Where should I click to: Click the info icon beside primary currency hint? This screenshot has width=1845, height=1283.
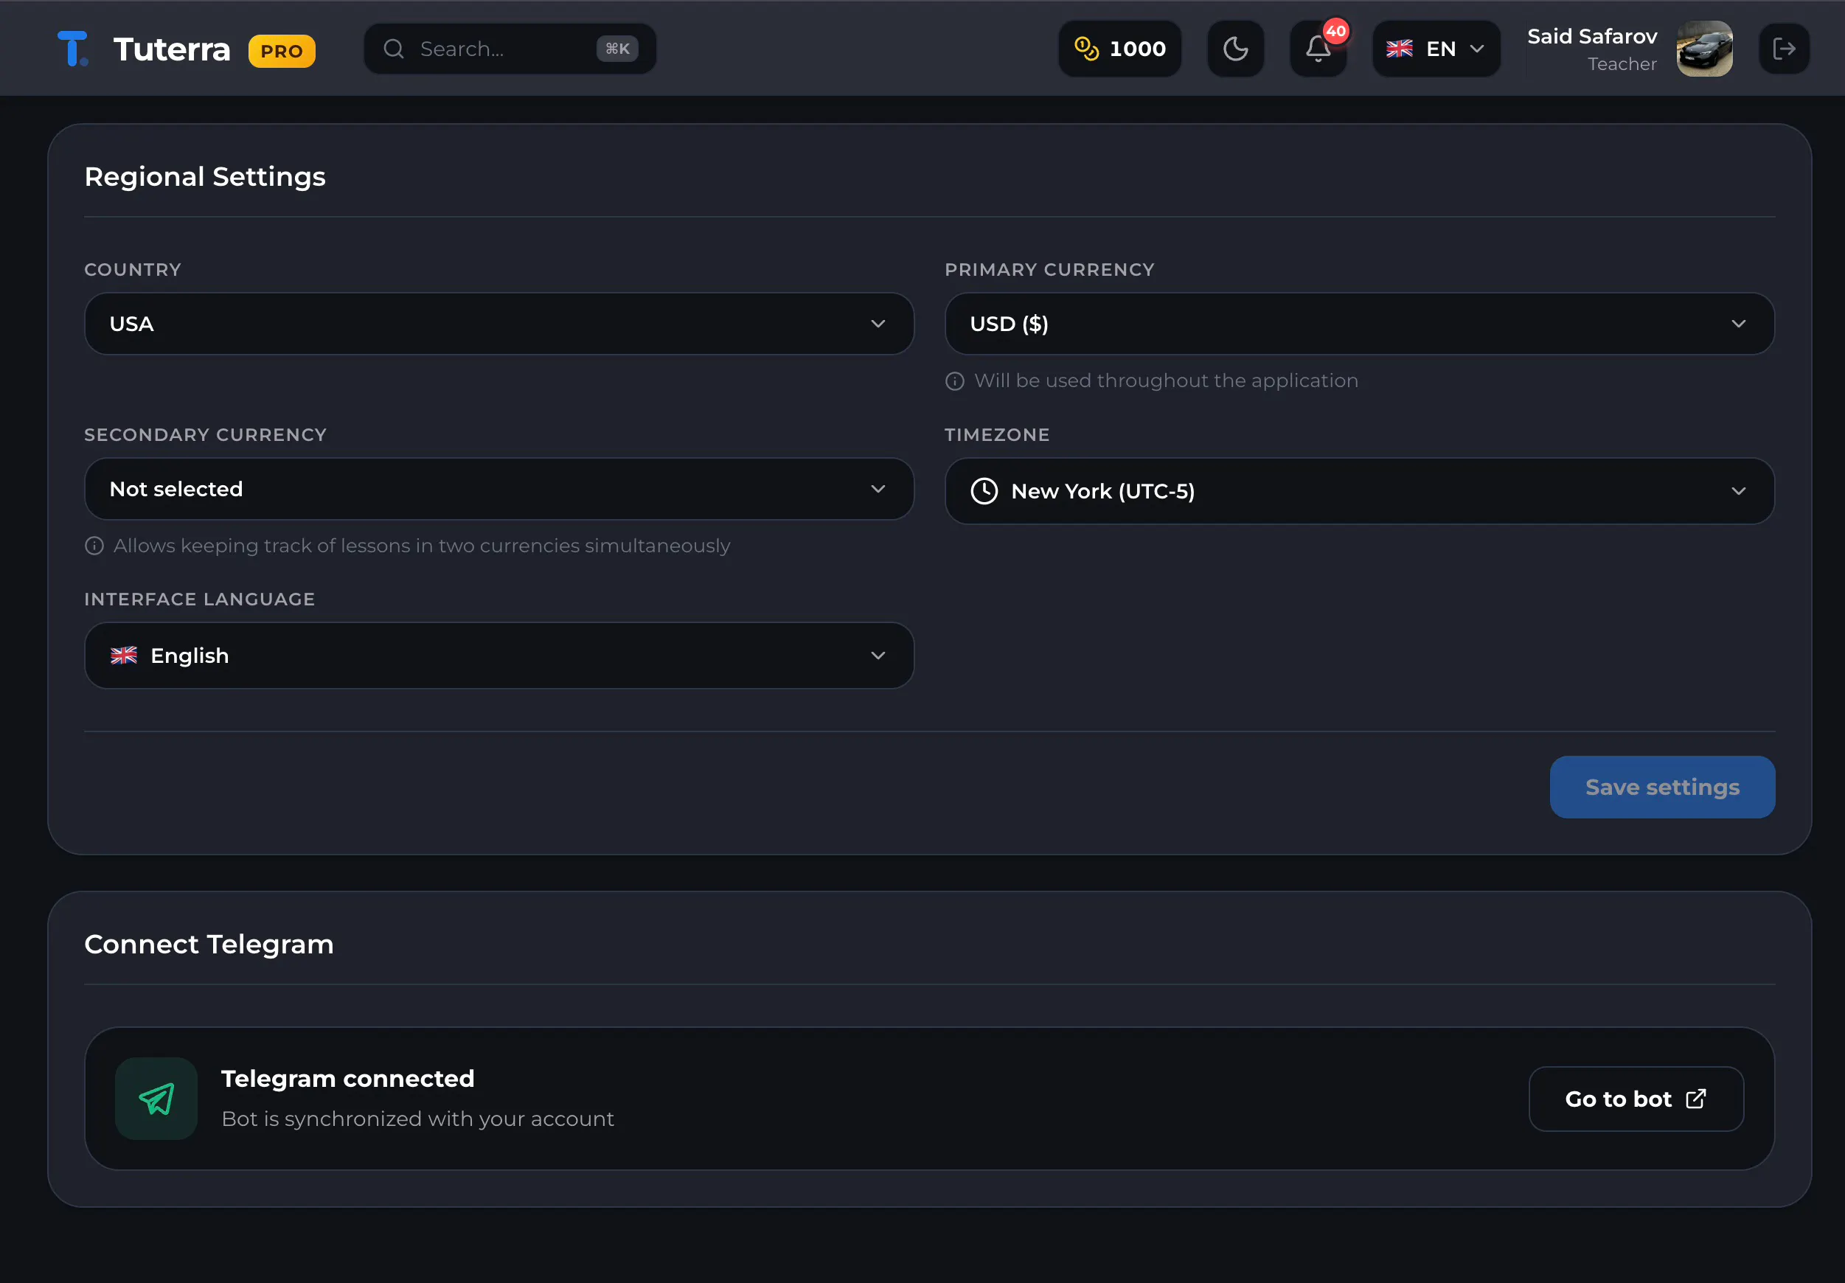pos(955,380)
